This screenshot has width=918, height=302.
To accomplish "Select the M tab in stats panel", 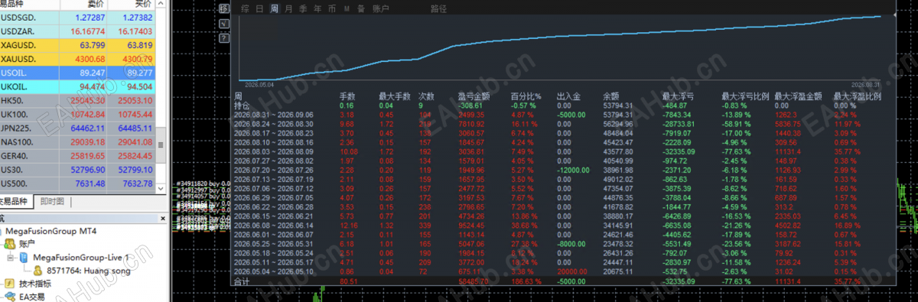I will (x=347, y=9).
